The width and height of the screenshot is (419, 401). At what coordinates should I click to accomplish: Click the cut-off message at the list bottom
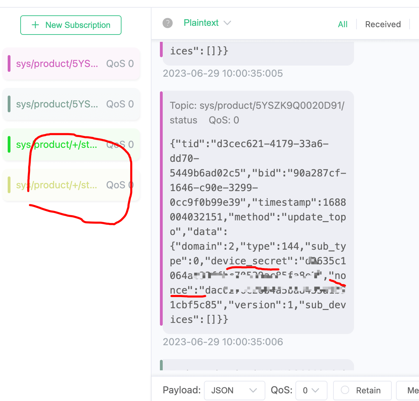pos(258,365)
